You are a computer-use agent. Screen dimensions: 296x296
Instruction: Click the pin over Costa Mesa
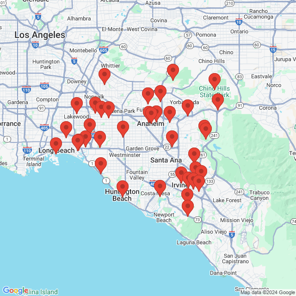coord(160,188)
